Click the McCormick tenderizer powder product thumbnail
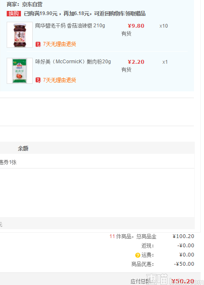This screenshot has height=285, width=204. pos(20,71)
